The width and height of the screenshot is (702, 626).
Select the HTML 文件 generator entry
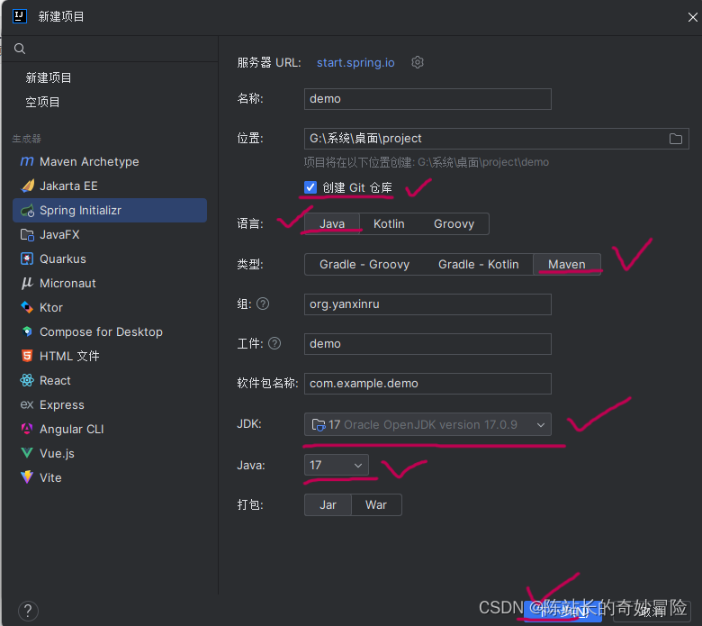[110, 356]
